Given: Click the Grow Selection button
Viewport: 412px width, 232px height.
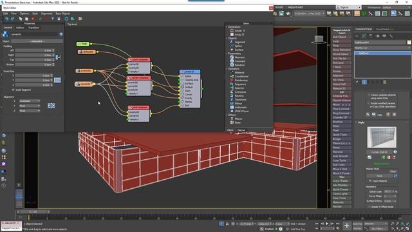Looking at the screenshot, I should [x=342, y=50].
